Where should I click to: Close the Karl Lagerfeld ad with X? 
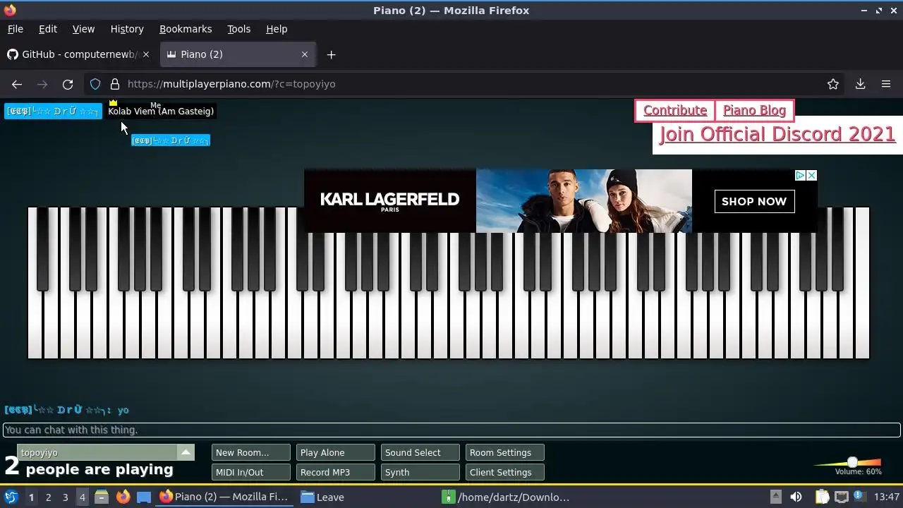pyautogui.click(x=812, y=175)
